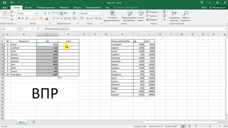Click the Increase Decimal icon
Screen dimensions: 228x128
(x=96, y=18)
